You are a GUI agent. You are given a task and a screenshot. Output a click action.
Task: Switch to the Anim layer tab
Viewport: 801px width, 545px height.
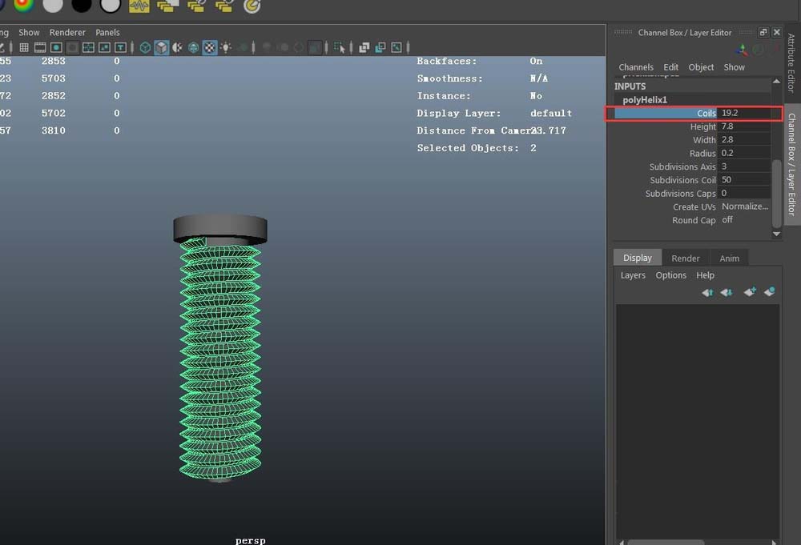point(729,258)
